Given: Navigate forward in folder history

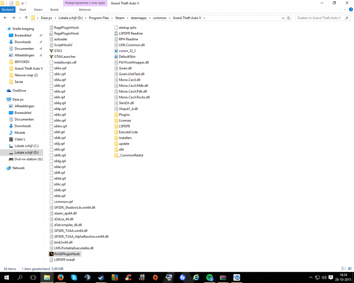Looking at the screenshot, I should [x=13, y=18].
